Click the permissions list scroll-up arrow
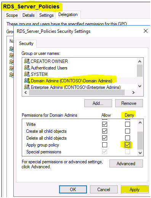 point(140,122)
